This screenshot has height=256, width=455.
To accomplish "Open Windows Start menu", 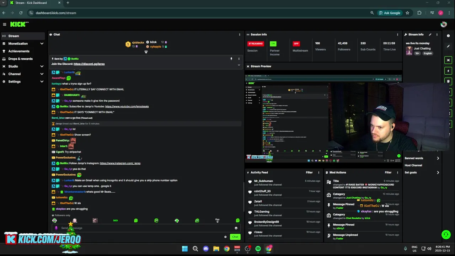I will [x=185, y=249].
